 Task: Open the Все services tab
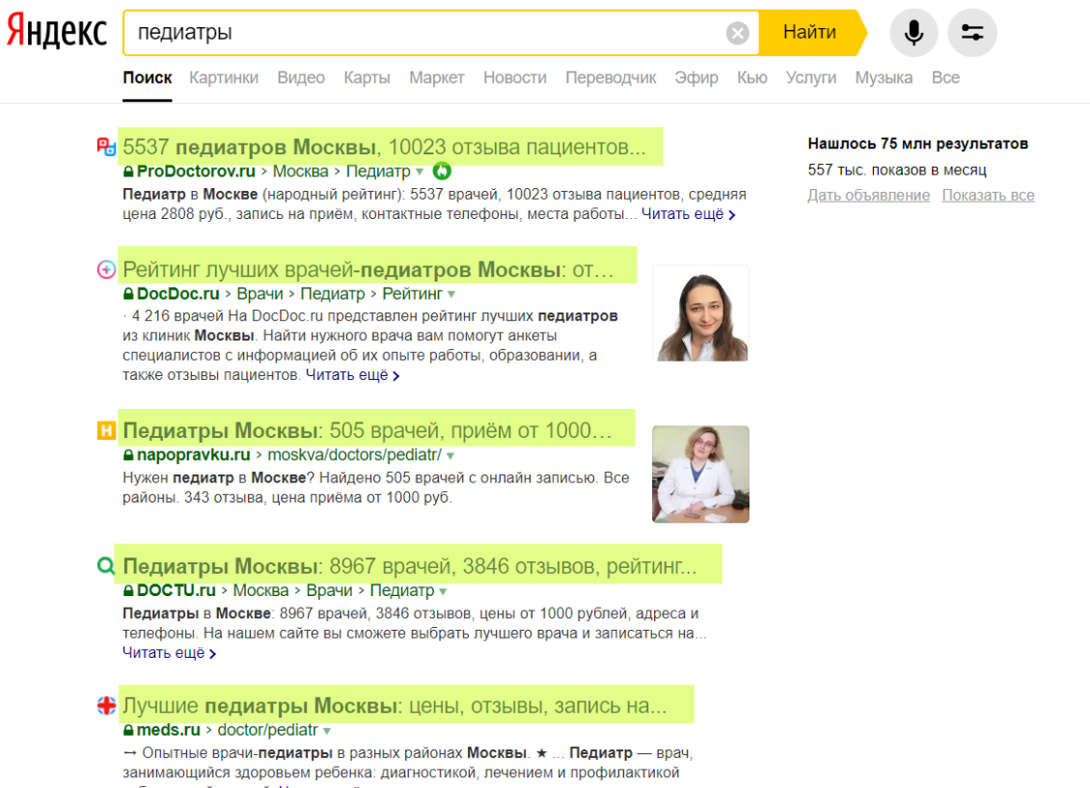pos(945,78)
